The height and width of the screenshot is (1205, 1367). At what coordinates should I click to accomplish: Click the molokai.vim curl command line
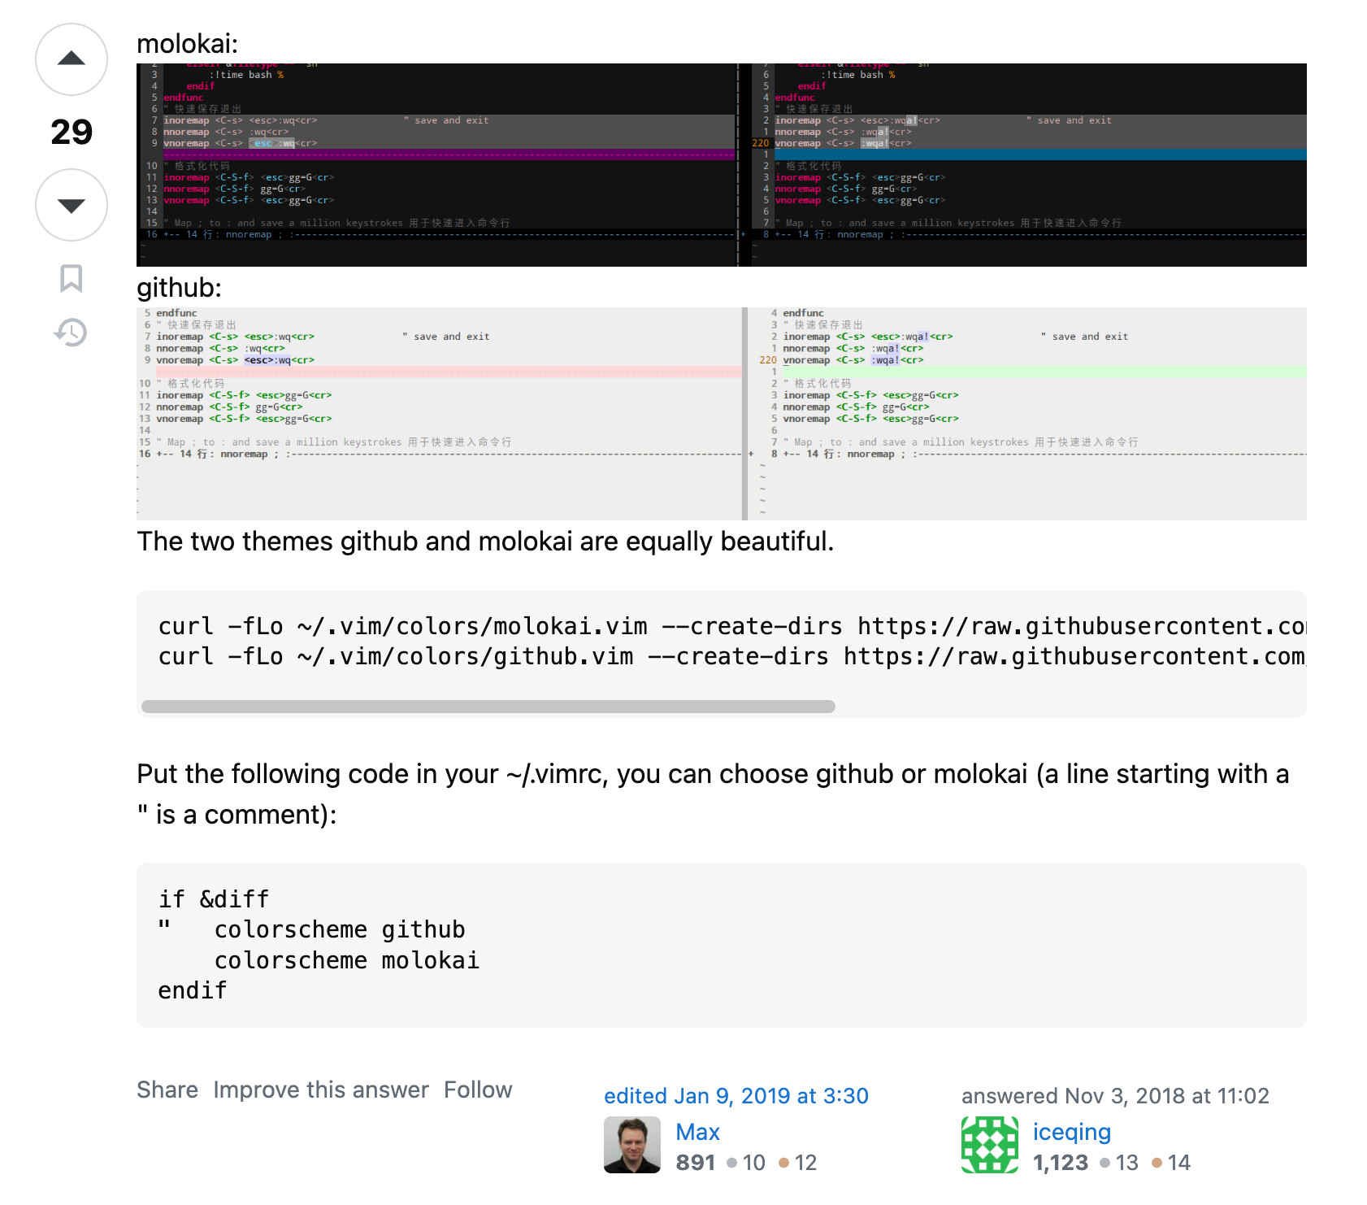(x=731, y=626)
